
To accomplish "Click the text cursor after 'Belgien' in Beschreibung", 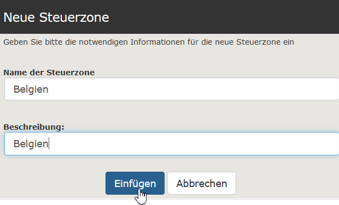I will point(49,144).
